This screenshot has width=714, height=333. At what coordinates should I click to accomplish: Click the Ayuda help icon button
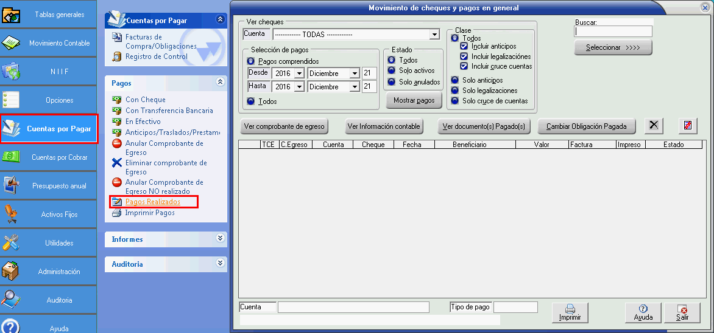pyautogui.click(x=643, y=312)
